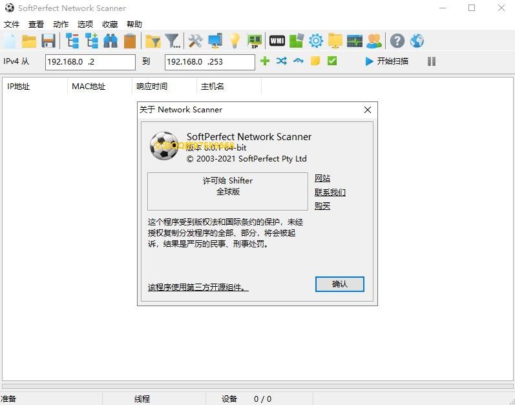Click the green pulse graph monitor icon
The image size is (515, 405).
coord(355,41)
